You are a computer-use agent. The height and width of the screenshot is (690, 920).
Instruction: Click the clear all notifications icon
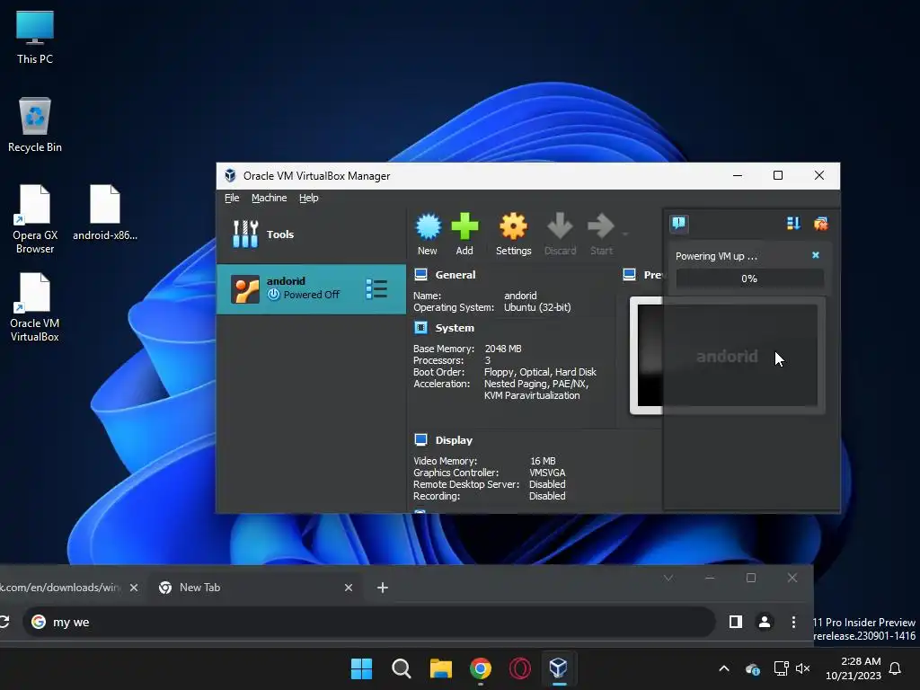pyautogui.click(x=820, y=223)
